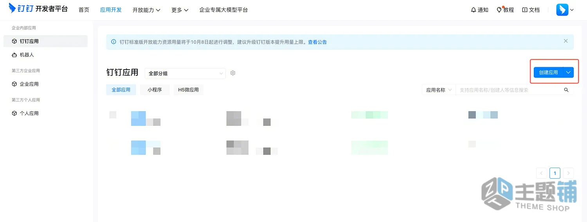
Task: Open 个人应用 in the sidebar
Action: pyautogui.click(x=45, y=113)
